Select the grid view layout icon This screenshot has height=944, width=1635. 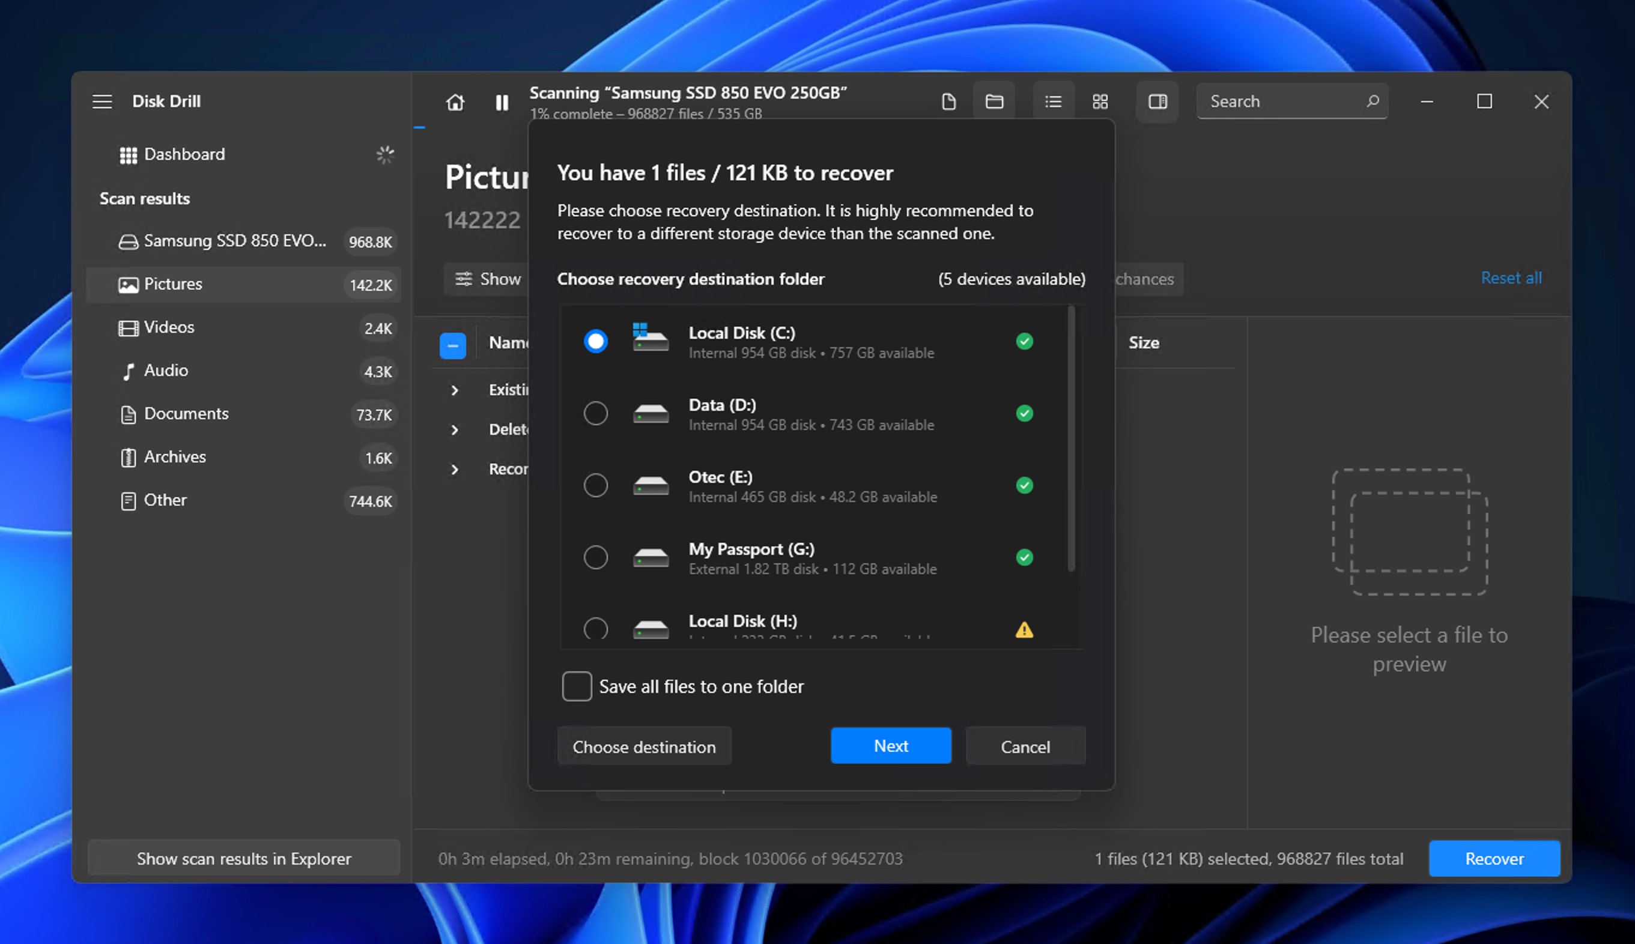pyautogui.click(x=1100, y=102)
